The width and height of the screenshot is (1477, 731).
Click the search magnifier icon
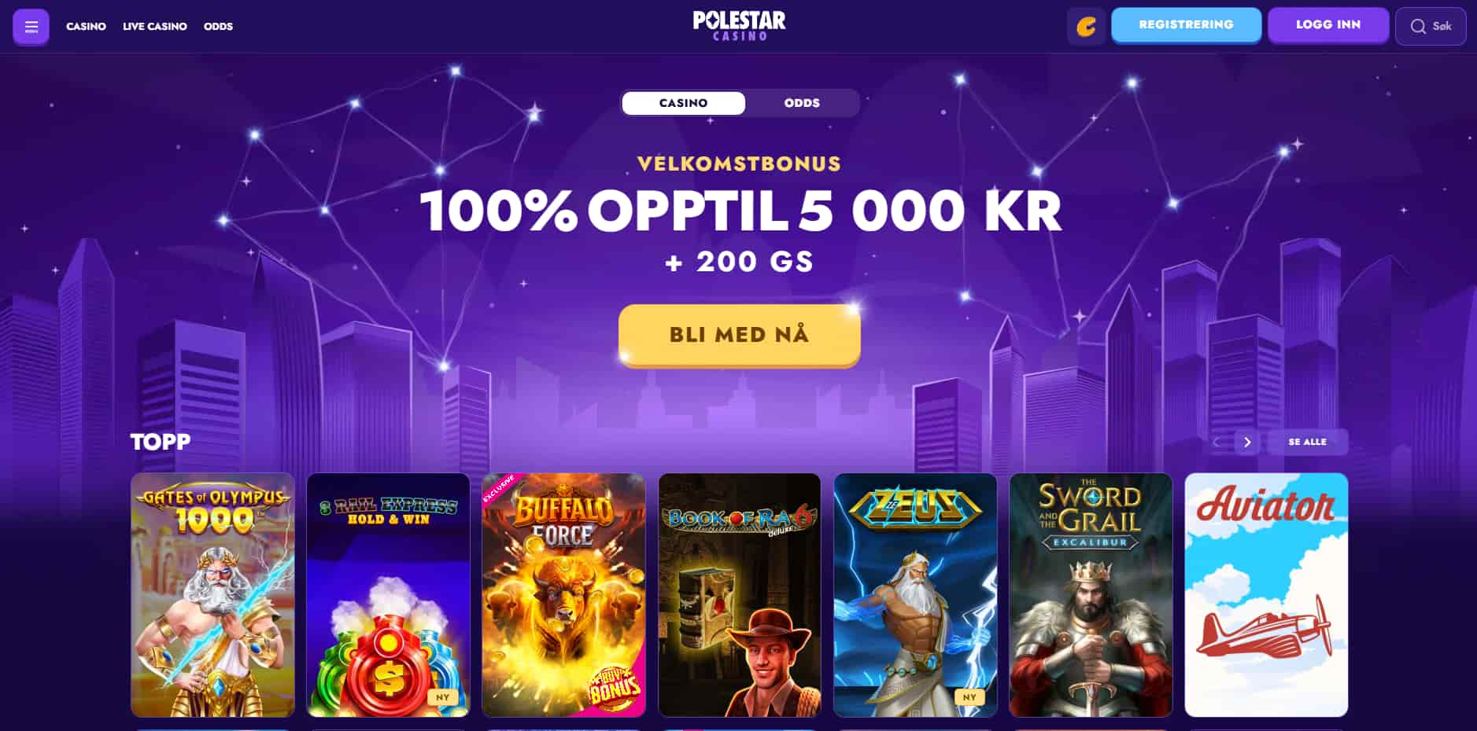point(1418,27)
